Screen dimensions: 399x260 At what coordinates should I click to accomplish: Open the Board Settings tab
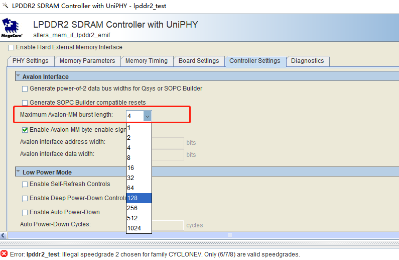pos(199,61)
